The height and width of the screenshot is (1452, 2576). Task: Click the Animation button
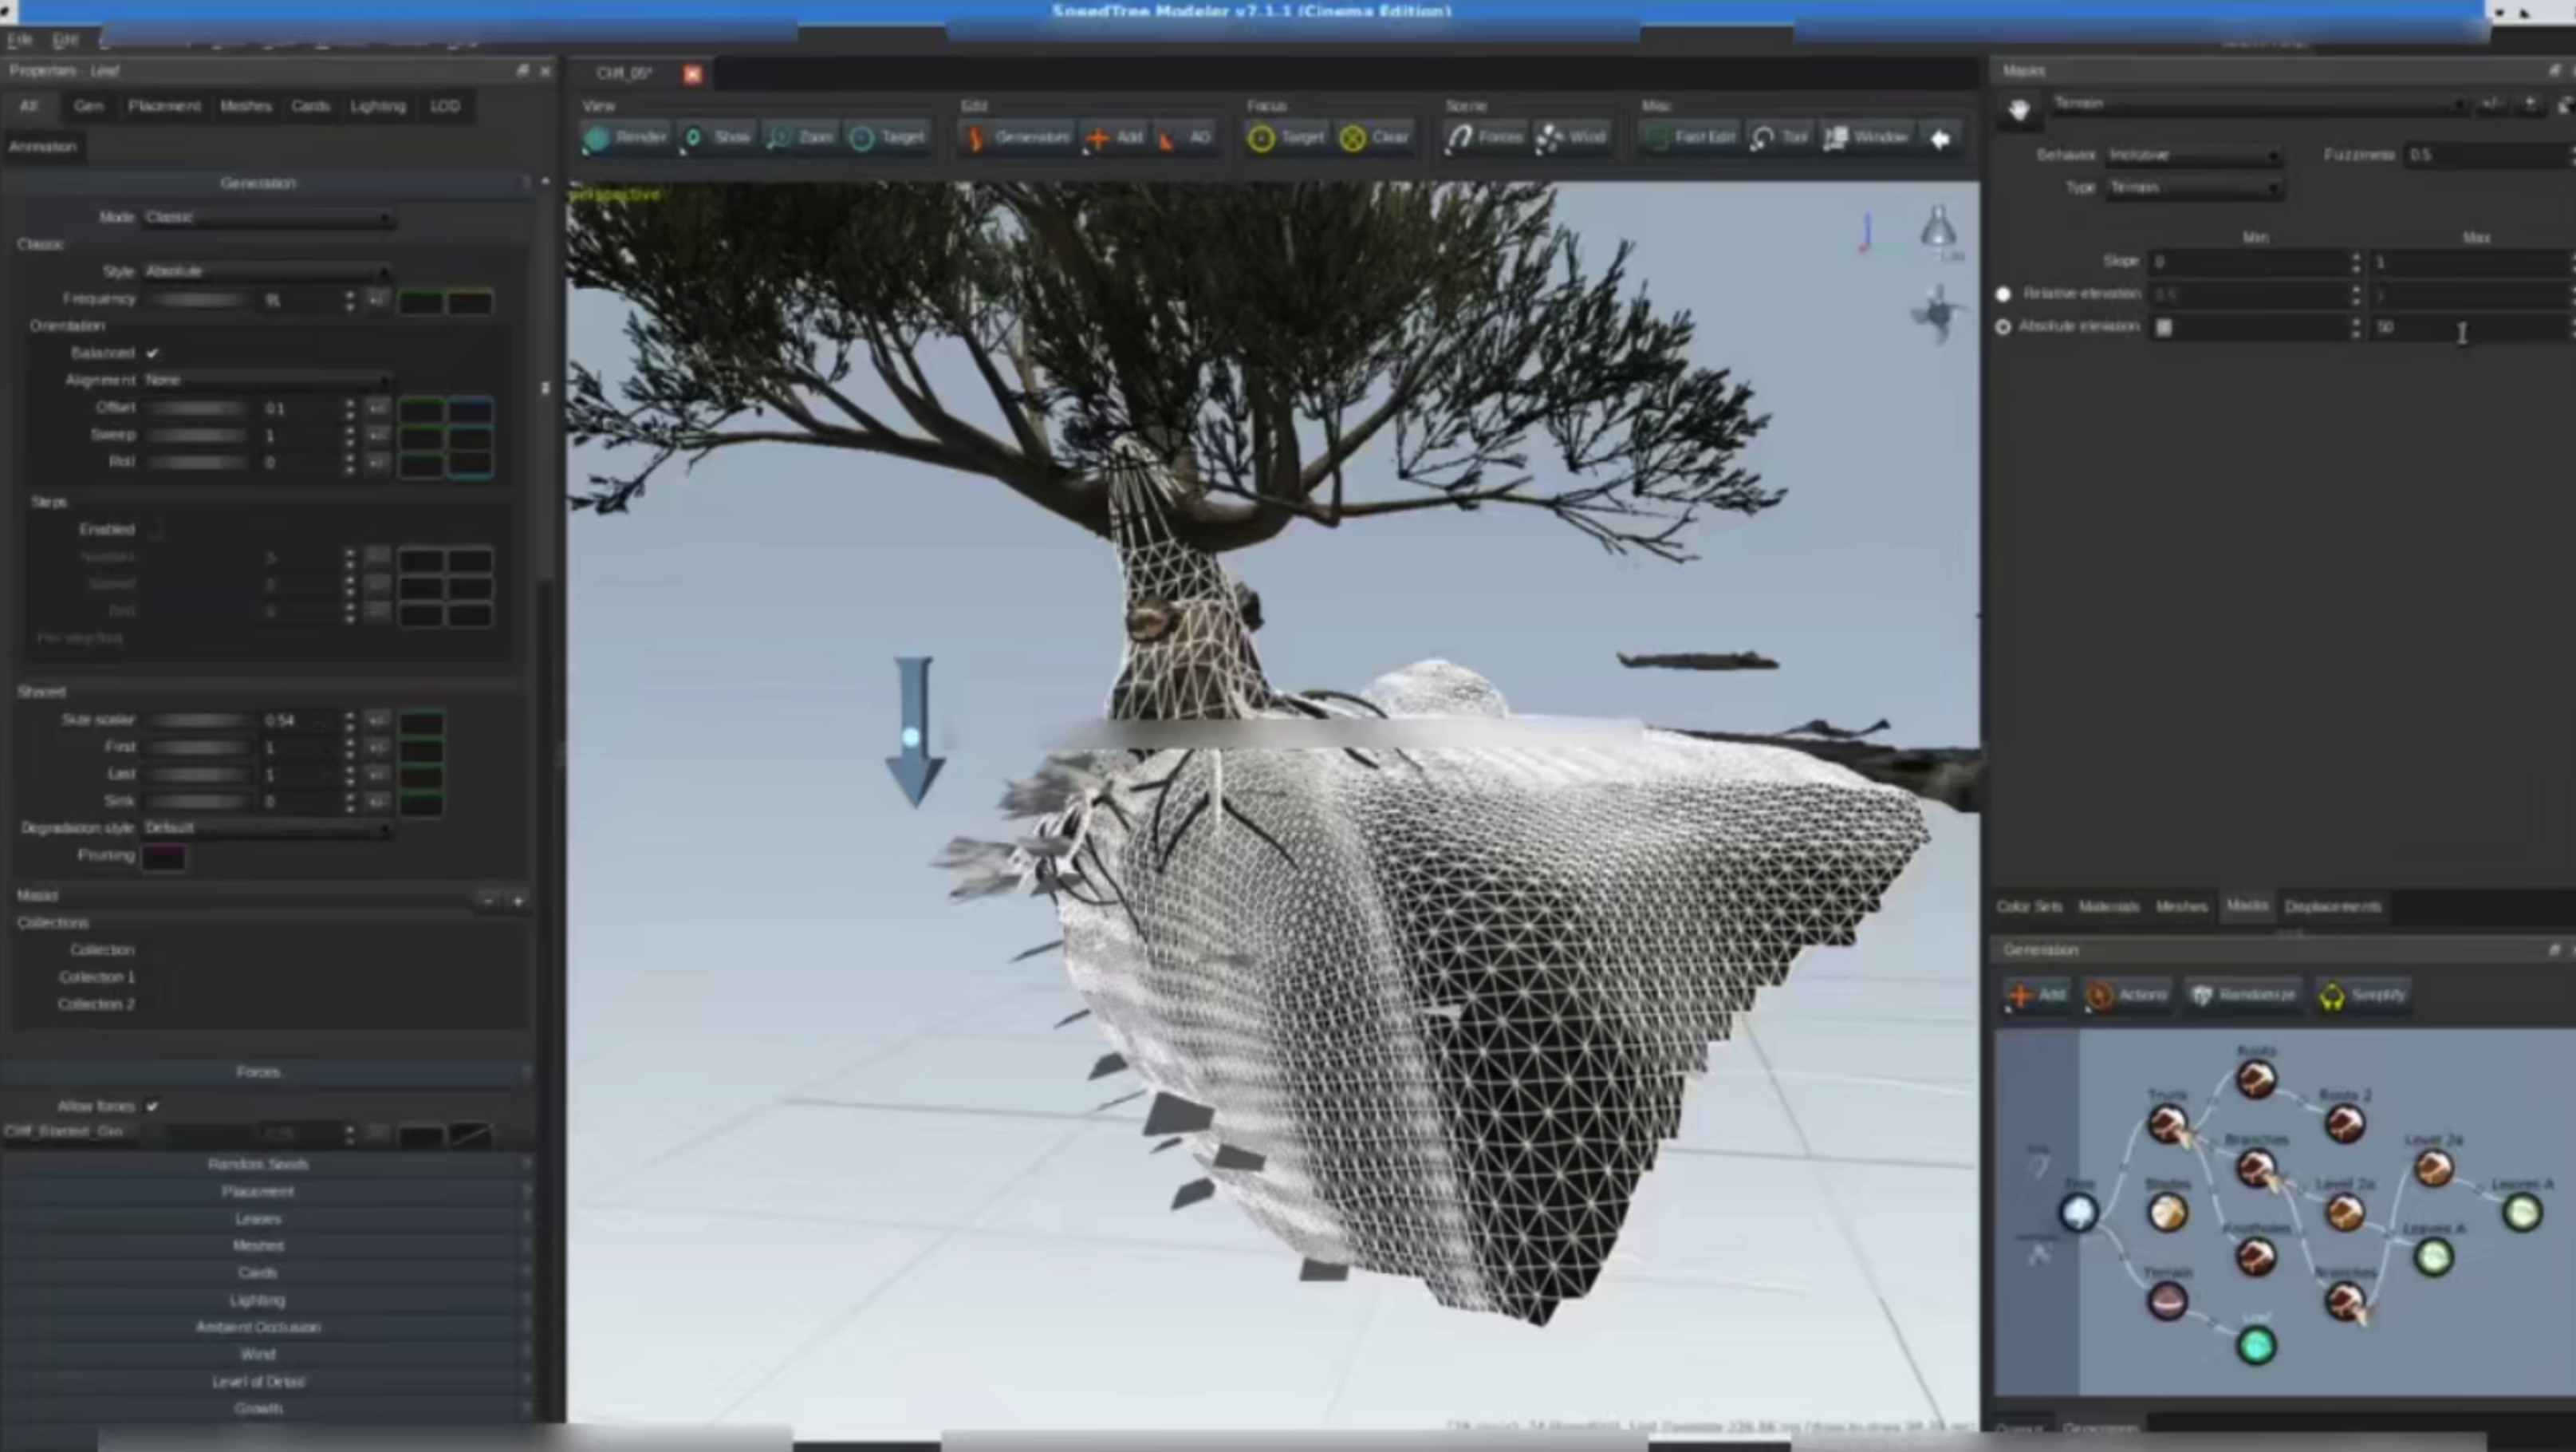tap(42, 146)
